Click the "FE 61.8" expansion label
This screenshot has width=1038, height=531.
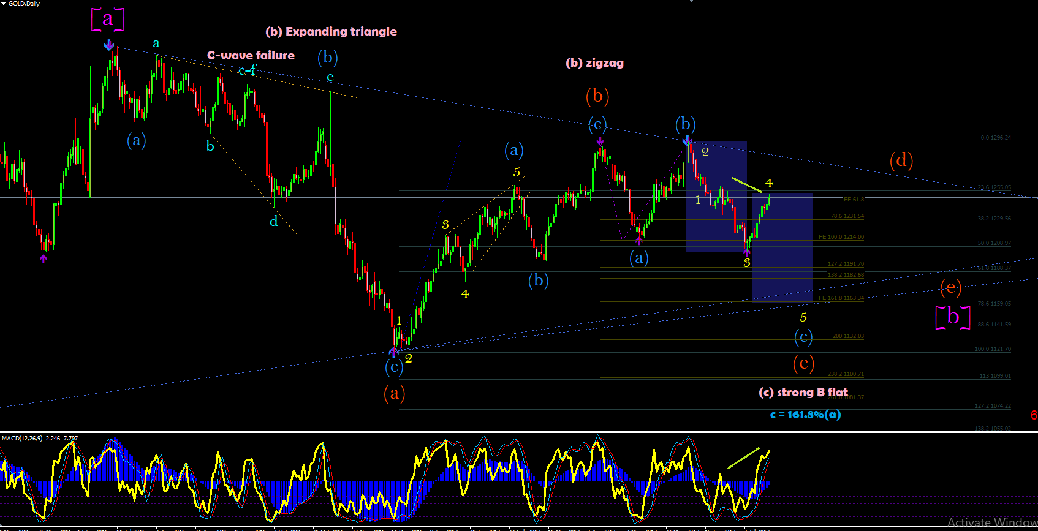(854, 200)
